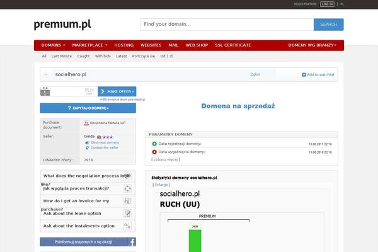Image resolution: width=378 pixels, height=252 pixels.
Task: Click the Obserwuj domenę link
Action: point(105,142)
